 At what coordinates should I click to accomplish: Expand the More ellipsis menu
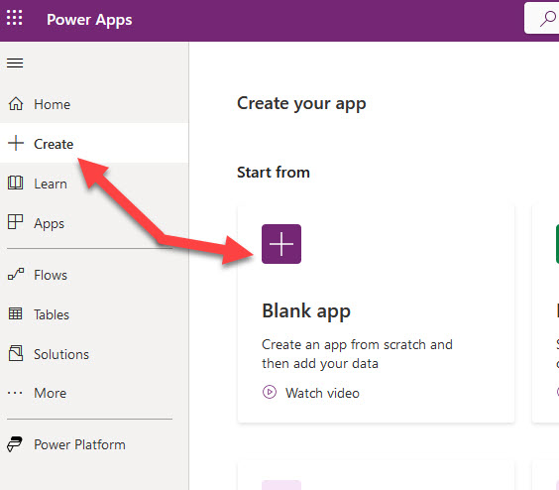(x=15, y=393)
